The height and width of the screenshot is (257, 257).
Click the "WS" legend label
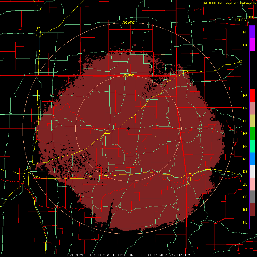245,159
